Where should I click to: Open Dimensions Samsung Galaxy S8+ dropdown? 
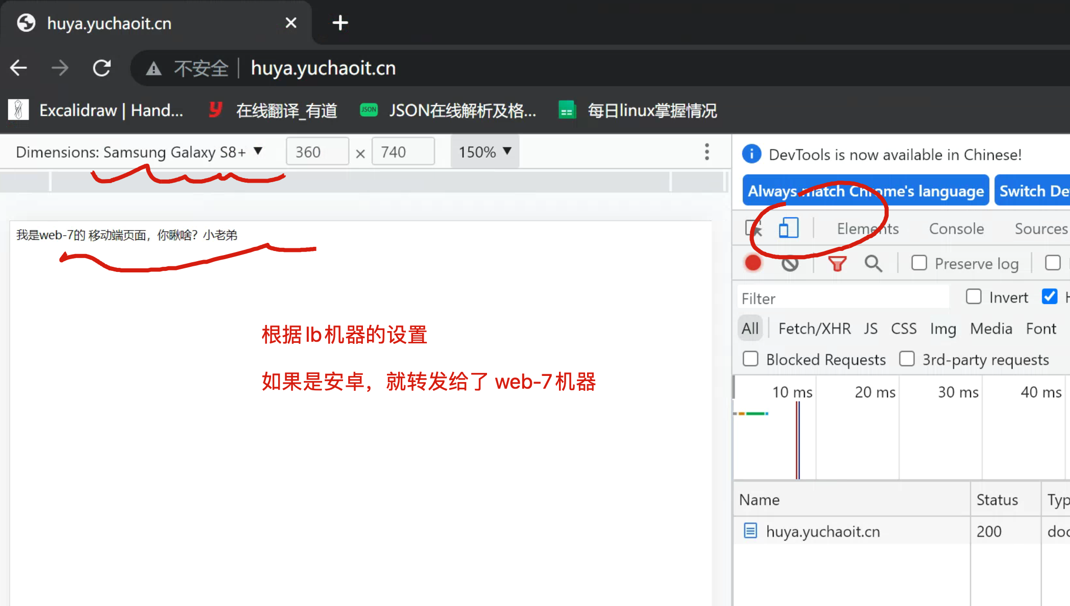click(139, 151)
